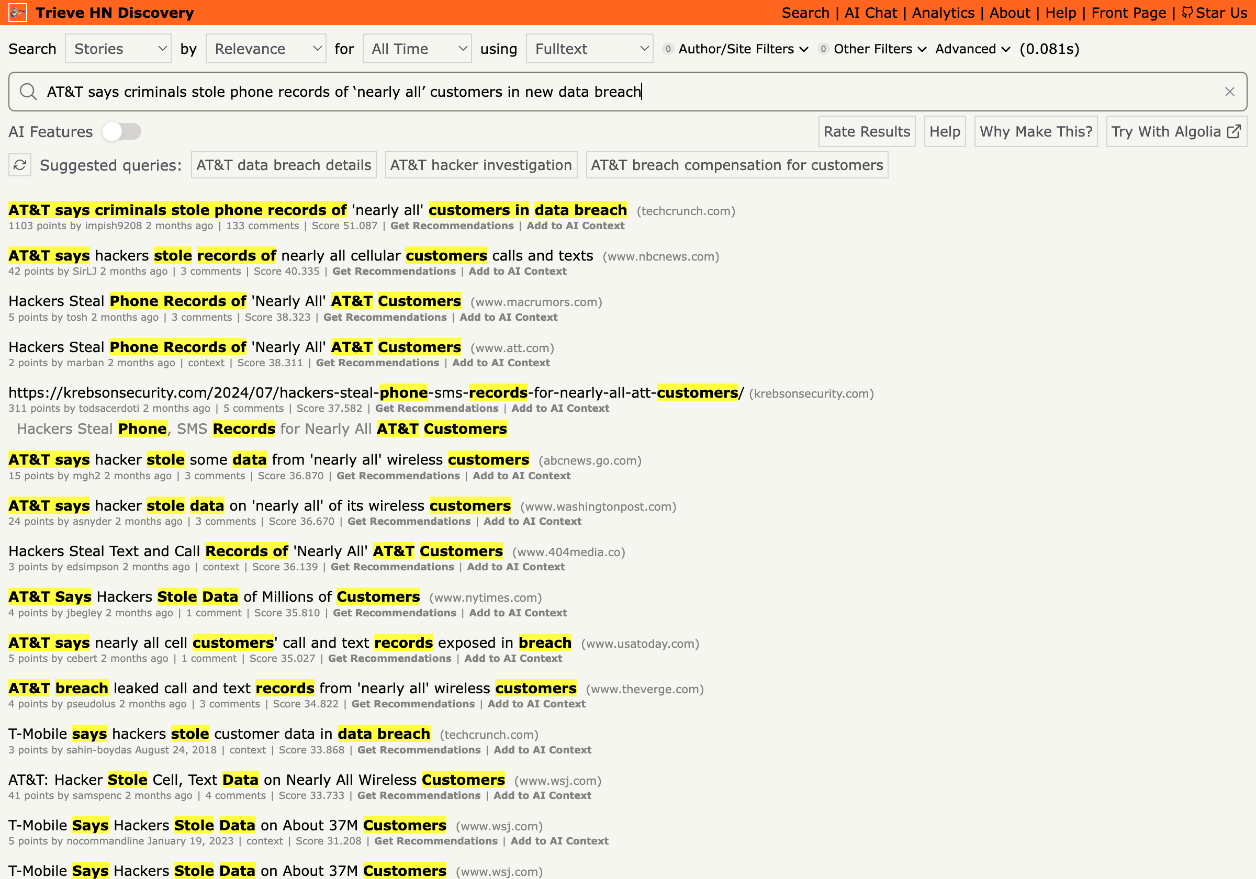Click the Trieve HN Discovery title

tap(114, 13)
